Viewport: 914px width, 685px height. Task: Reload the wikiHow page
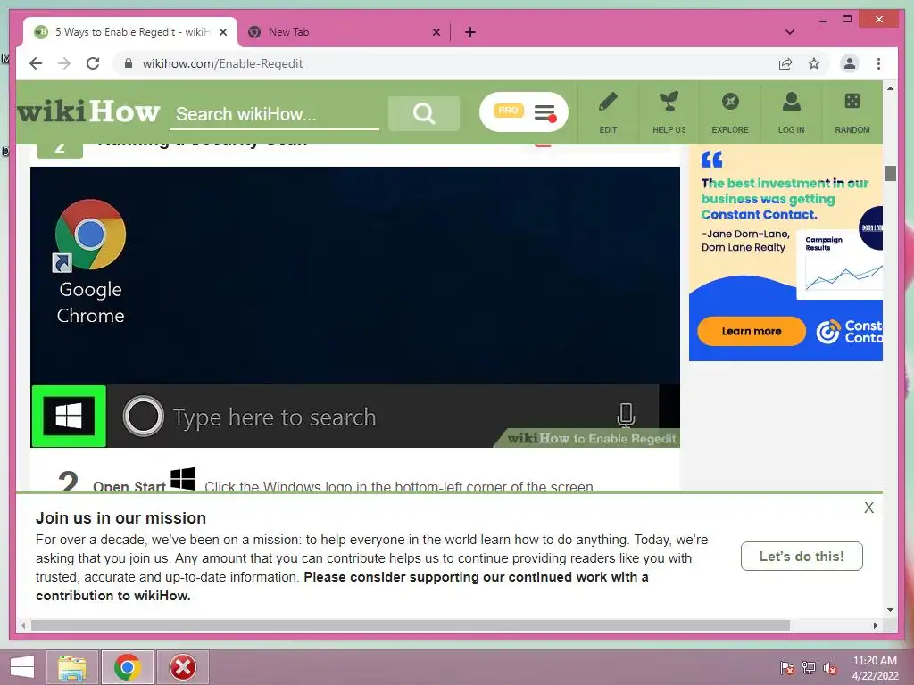tap(93, 63)
